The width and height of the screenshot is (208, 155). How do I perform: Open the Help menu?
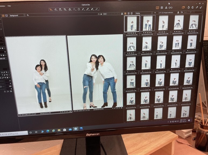(x=9, y=6)
